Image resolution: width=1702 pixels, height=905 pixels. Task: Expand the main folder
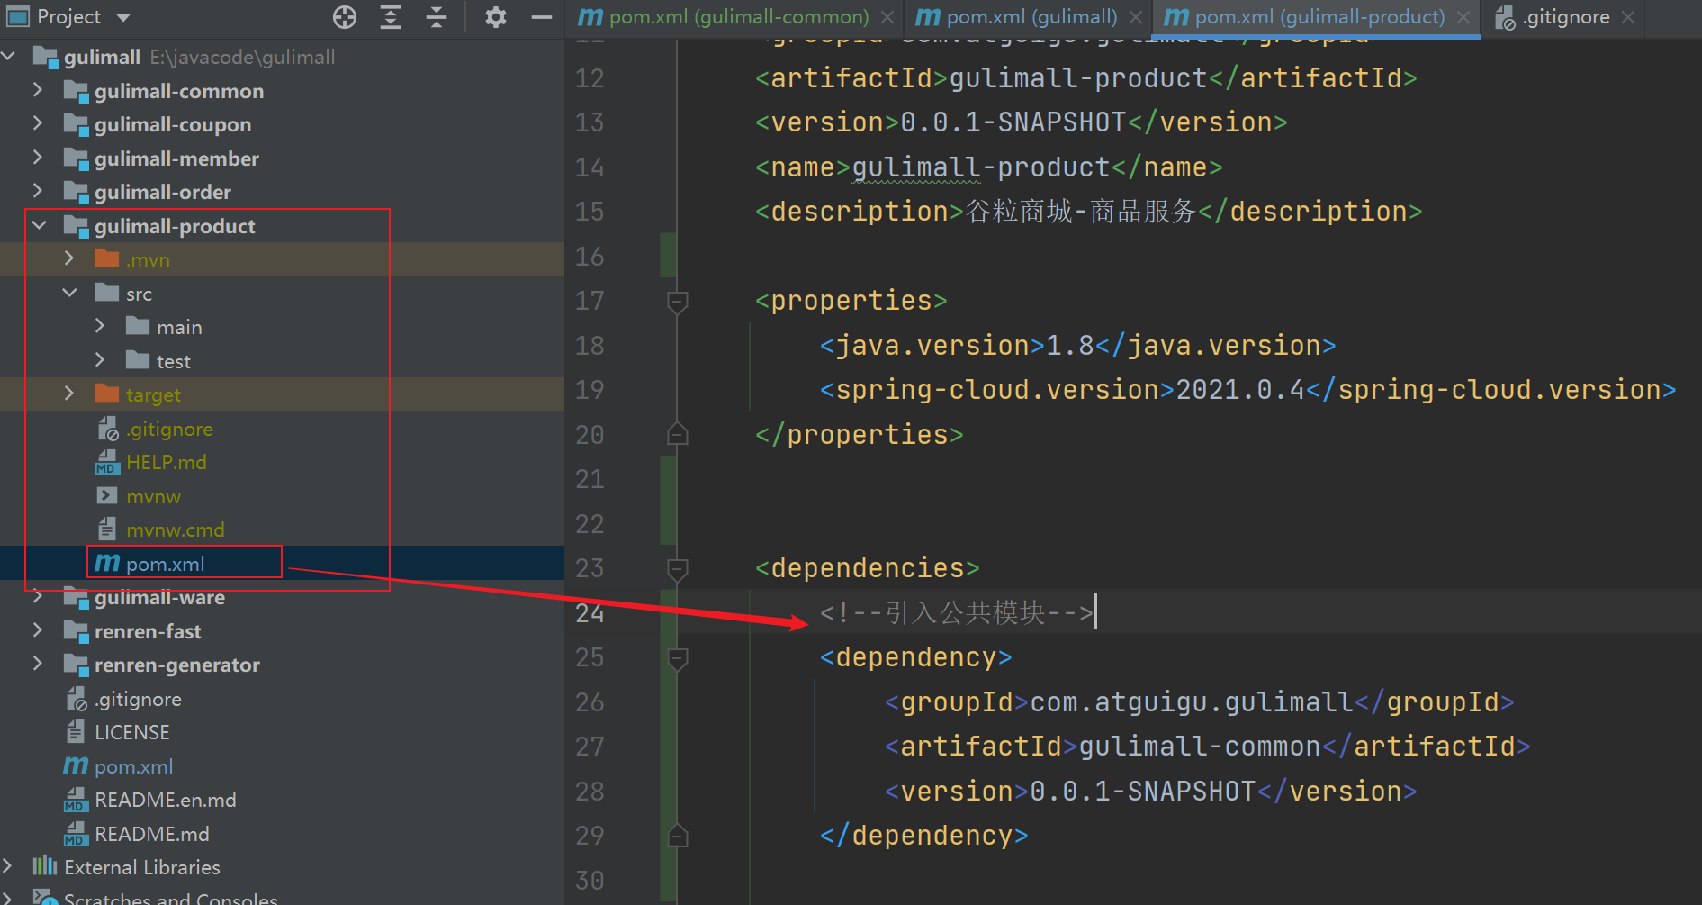[x=100, y=326]
